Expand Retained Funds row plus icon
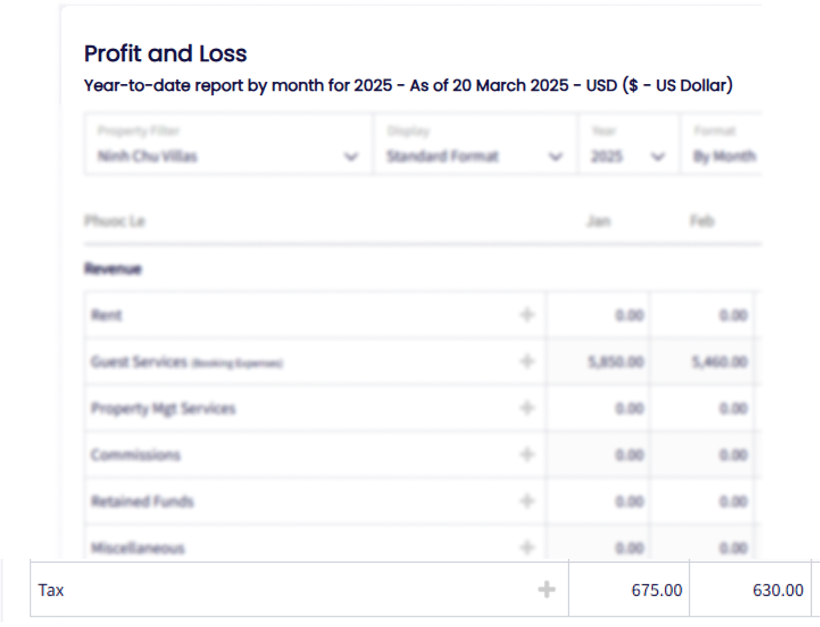This screenshot has width=820, height=627. [527, 501]
